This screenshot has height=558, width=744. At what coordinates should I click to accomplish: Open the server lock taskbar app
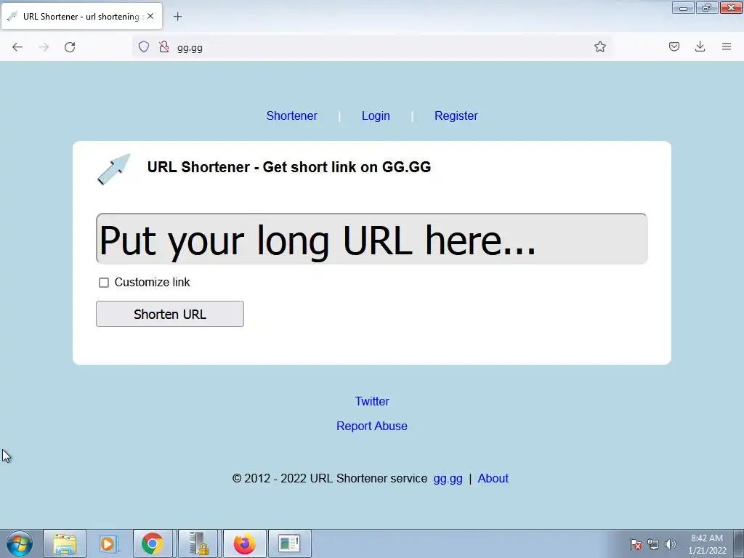click(198, 543)
